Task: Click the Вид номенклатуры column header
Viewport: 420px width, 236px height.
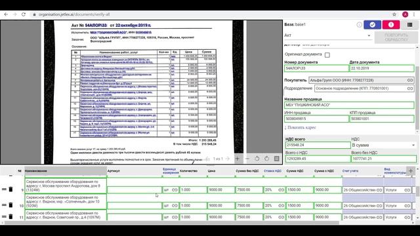Action: coord(395,170)
